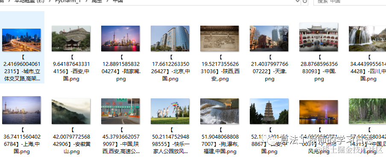
Task: Select the Guangzhou tower night thumbnail
Action: [319, 112]
